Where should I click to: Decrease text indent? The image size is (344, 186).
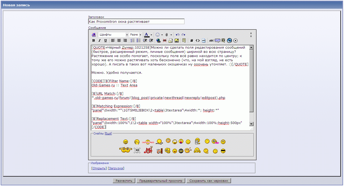click(145, 41)
